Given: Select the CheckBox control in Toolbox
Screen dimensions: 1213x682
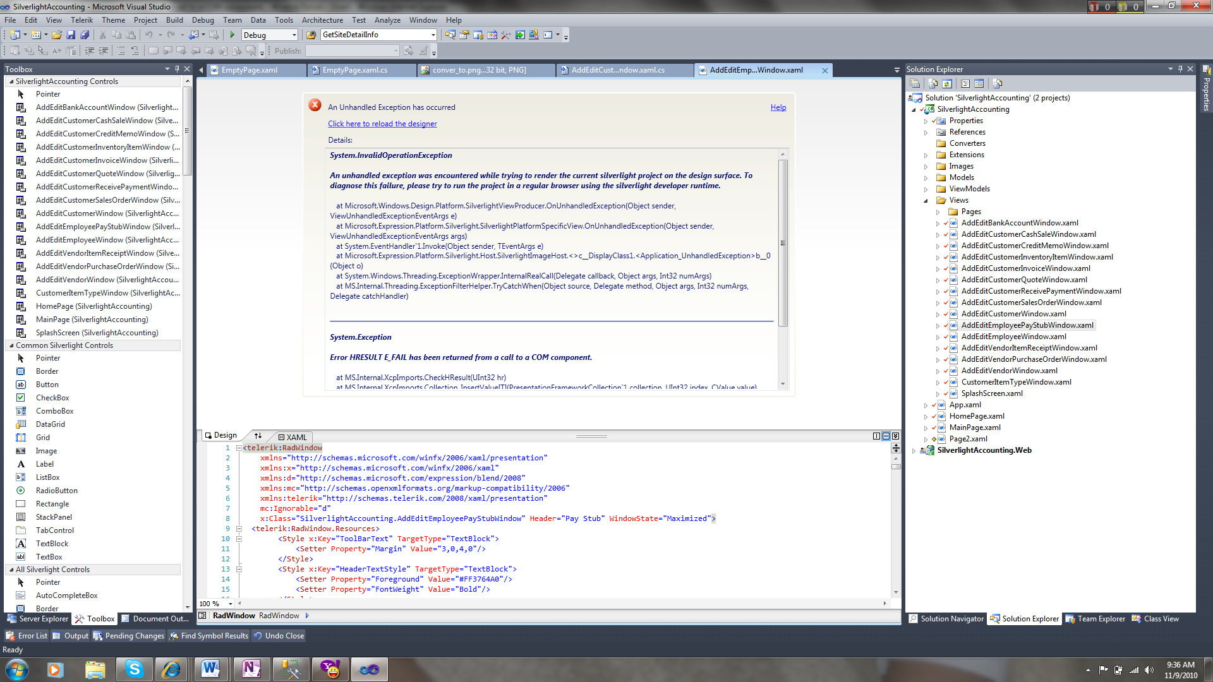Looking at the screenshot, I should pos(52,398).
